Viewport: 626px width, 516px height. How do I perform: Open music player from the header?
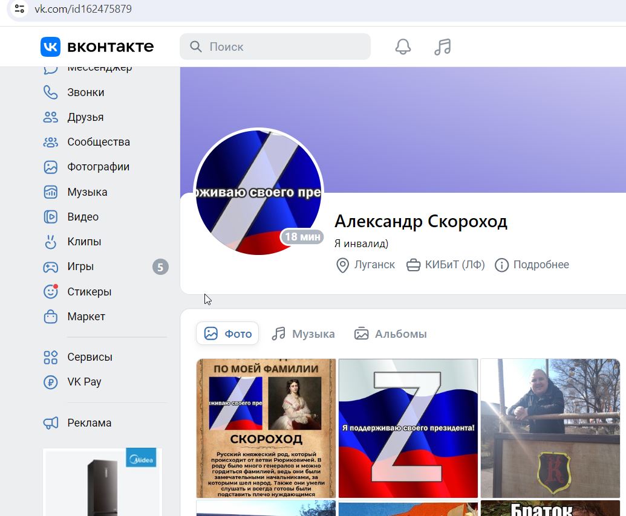442,46
